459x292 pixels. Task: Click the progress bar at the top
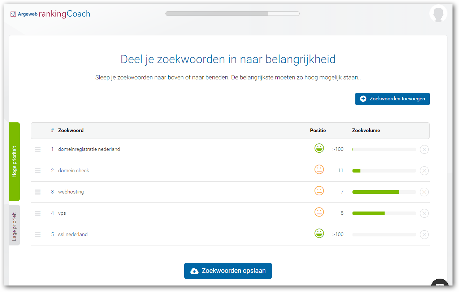(233, 14)
